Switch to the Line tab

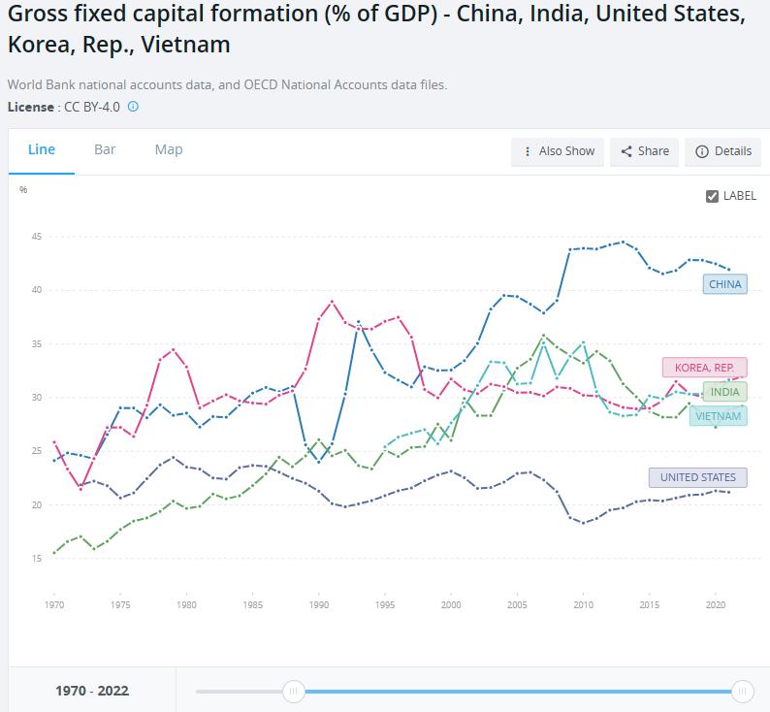[42, 149]
